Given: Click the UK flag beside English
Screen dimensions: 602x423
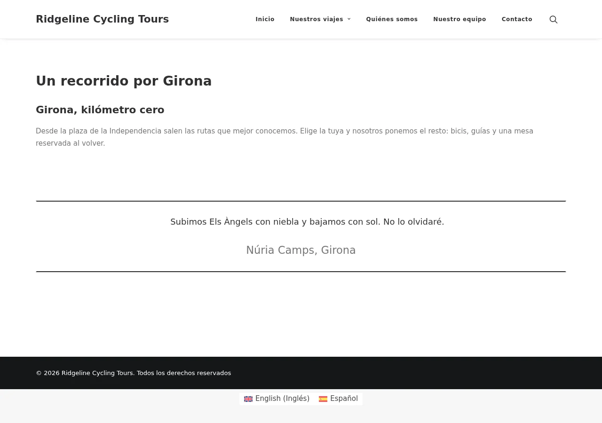Looking at the screenshot, I should [248, 399].
